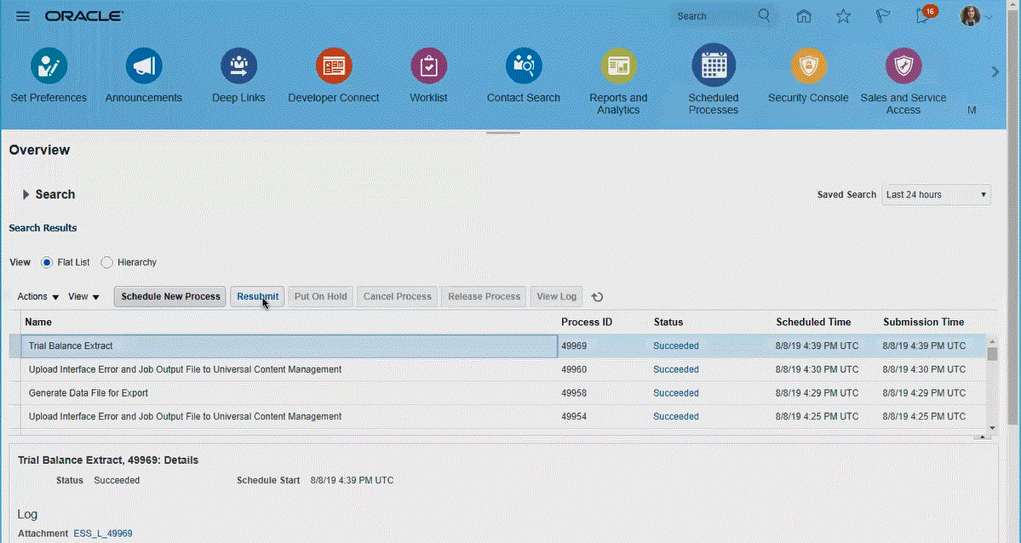Open Developer Connect icon
The width and height of the screenshot is (1021, 543).
coord(334,66)
